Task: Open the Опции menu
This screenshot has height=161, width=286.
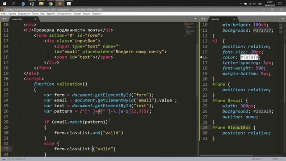Action: click(x=86, y=14)
